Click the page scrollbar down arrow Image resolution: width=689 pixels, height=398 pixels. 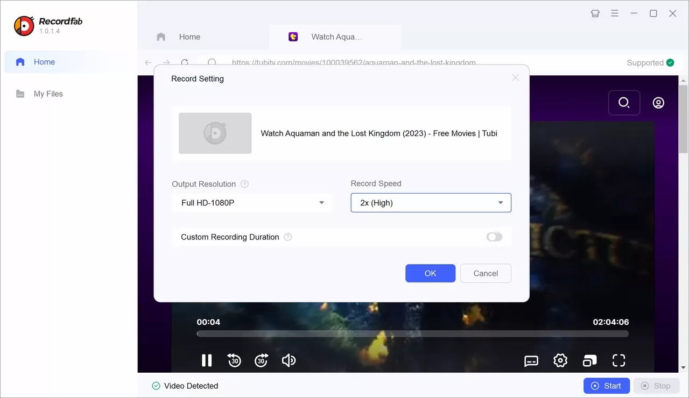click(684, 368)
